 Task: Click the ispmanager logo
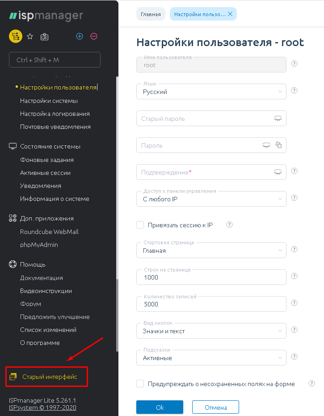click(x=46, y=16)
